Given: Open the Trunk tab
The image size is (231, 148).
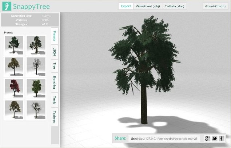Looking at the screenshot, I should coord(55,100).
